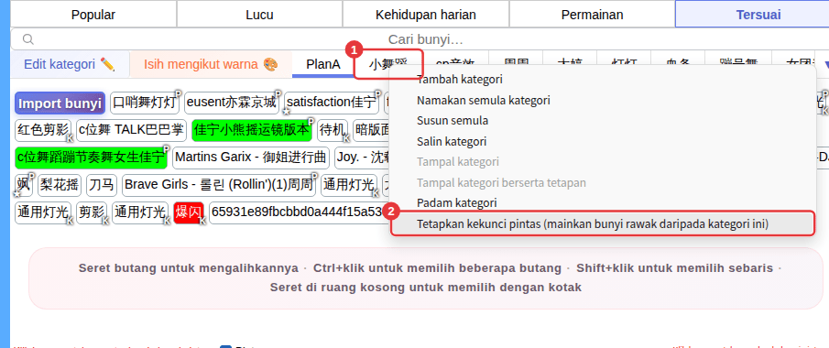Screen dimensions: 829x348
Task: Click the Import bunyi button
Action: 60,103
